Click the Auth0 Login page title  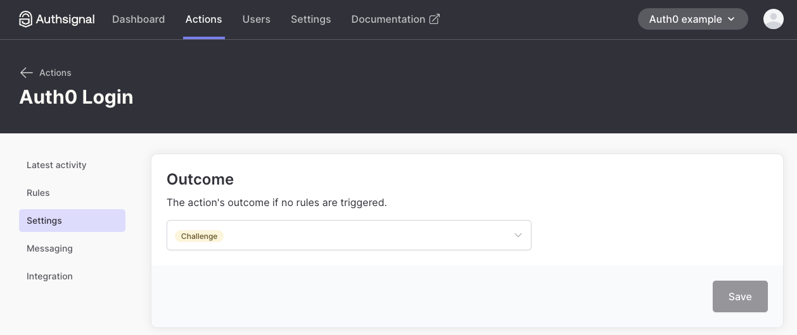point(76,97)
